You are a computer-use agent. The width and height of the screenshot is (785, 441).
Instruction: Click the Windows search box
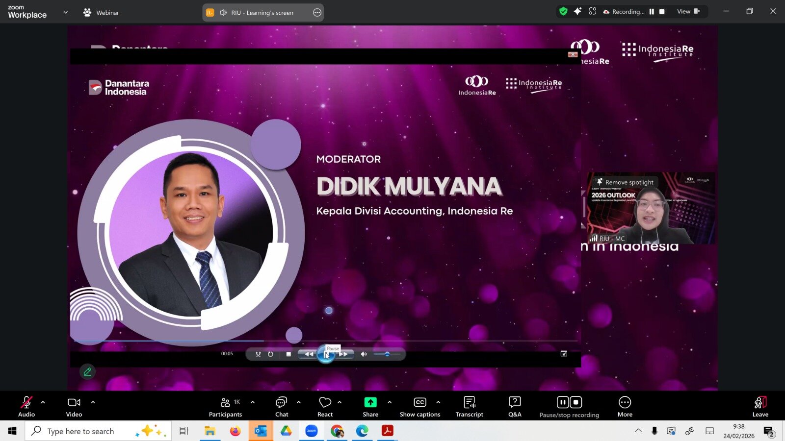pos(81,431)
